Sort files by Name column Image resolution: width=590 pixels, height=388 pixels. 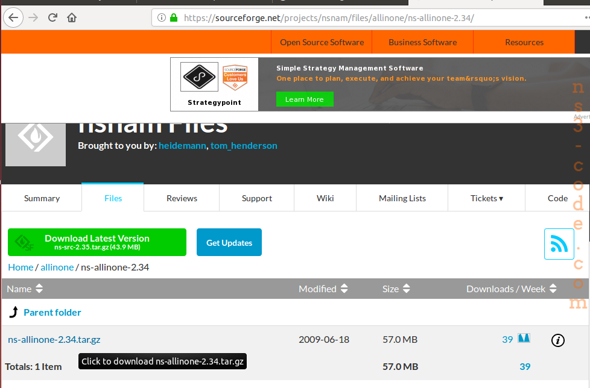25,289
